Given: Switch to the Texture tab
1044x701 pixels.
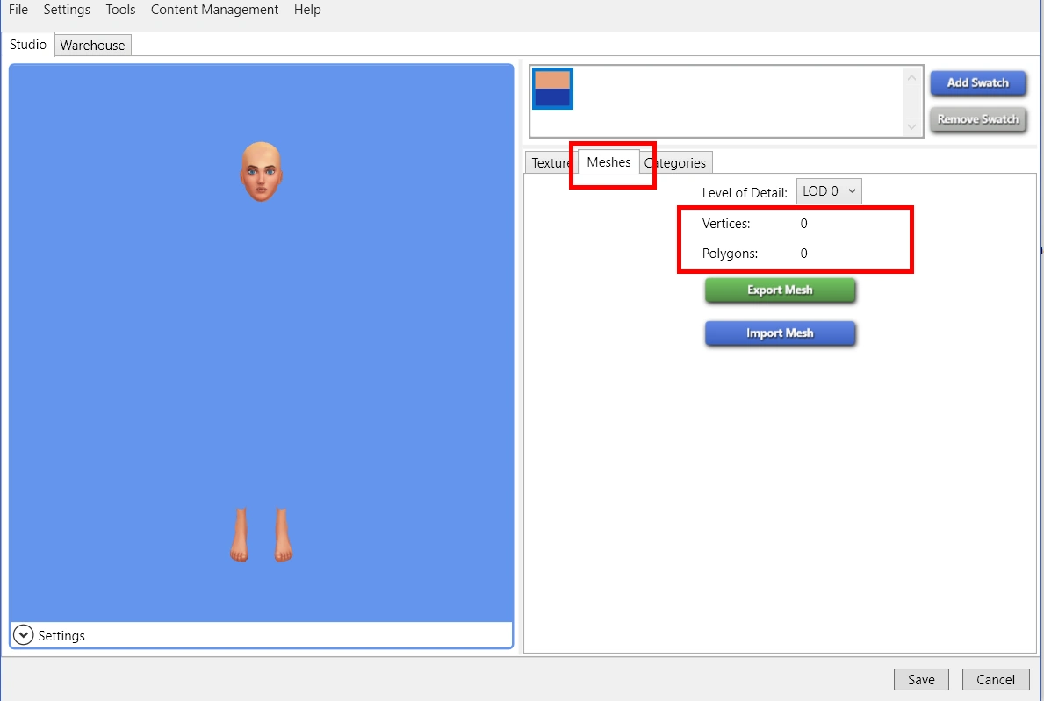Looking at the screenshot, I should tap(550, 163).
